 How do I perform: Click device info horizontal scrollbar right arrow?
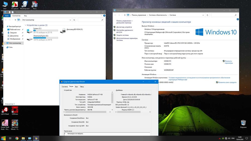point(110,112)
